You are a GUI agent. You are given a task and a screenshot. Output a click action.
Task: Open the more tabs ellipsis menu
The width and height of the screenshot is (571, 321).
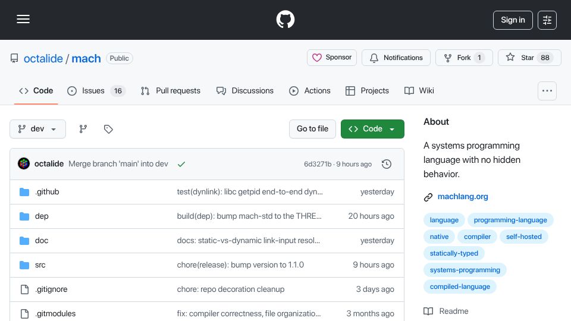tap(547, 90)
